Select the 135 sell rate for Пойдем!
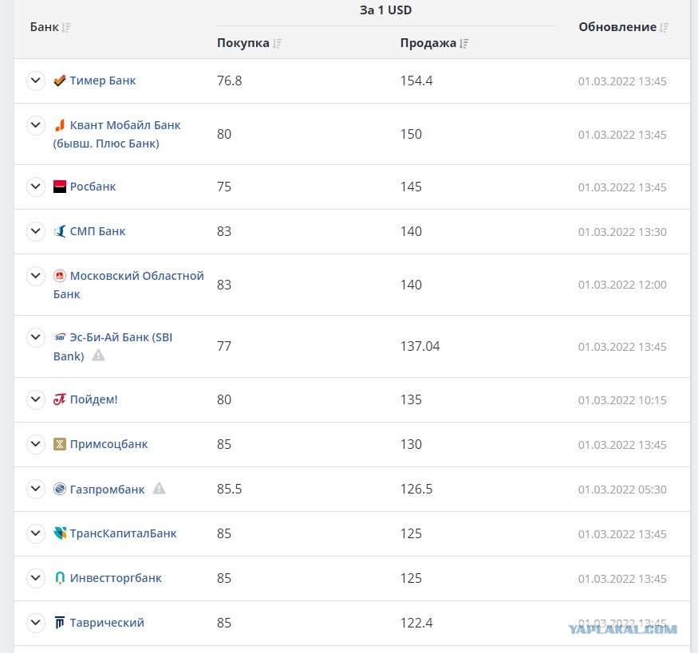 [411, 399]
